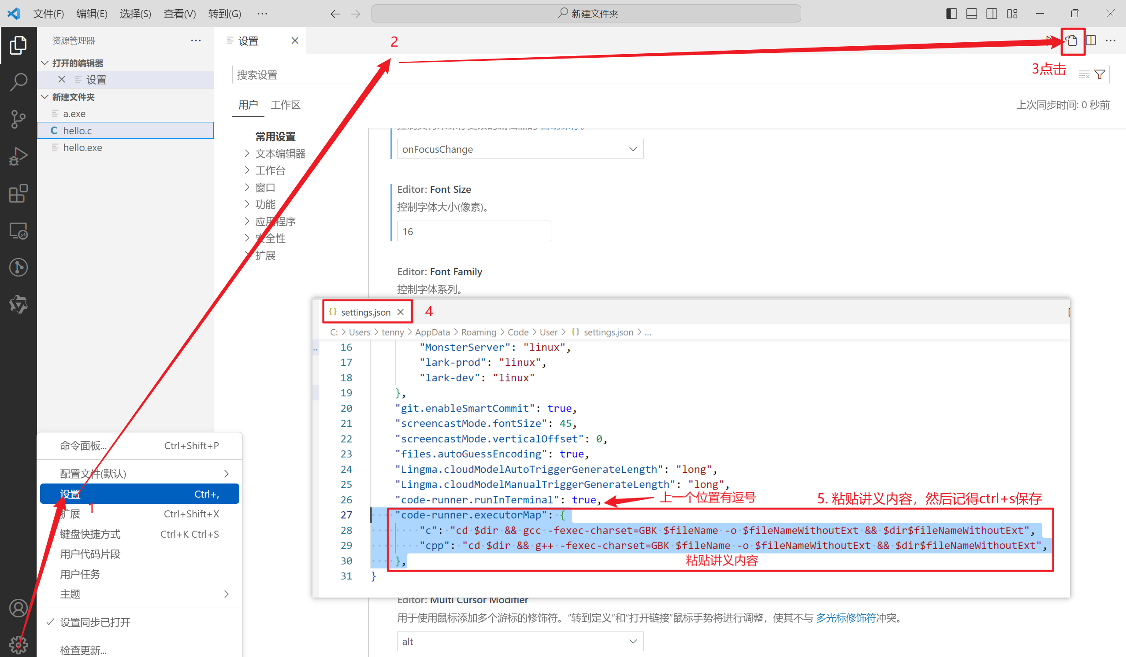Switch to the 工作区 settings tab
The width and height of the screenshot is (1126, 657).
285,105
